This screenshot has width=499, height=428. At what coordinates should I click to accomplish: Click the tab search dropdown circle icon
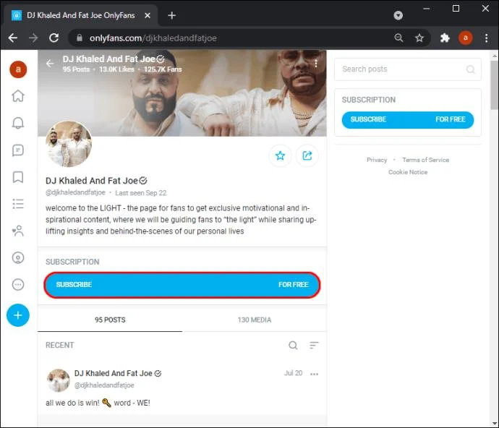tap(398, 15)
